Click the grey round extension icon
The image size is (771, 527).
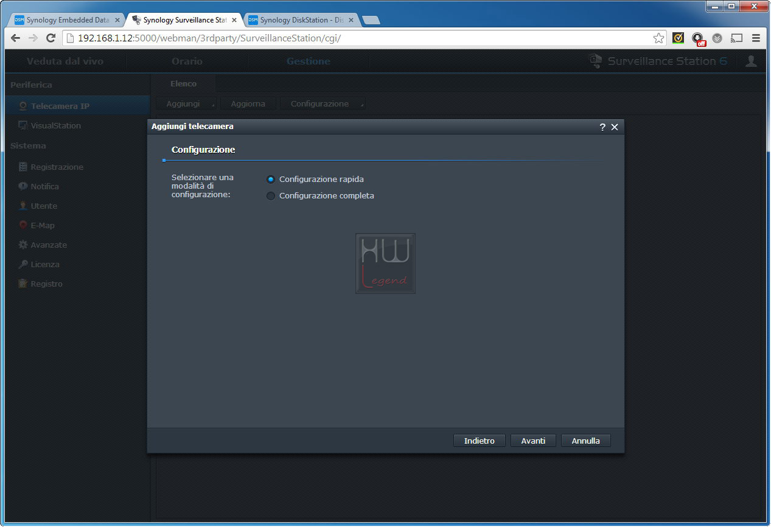[x=717, y=38]
